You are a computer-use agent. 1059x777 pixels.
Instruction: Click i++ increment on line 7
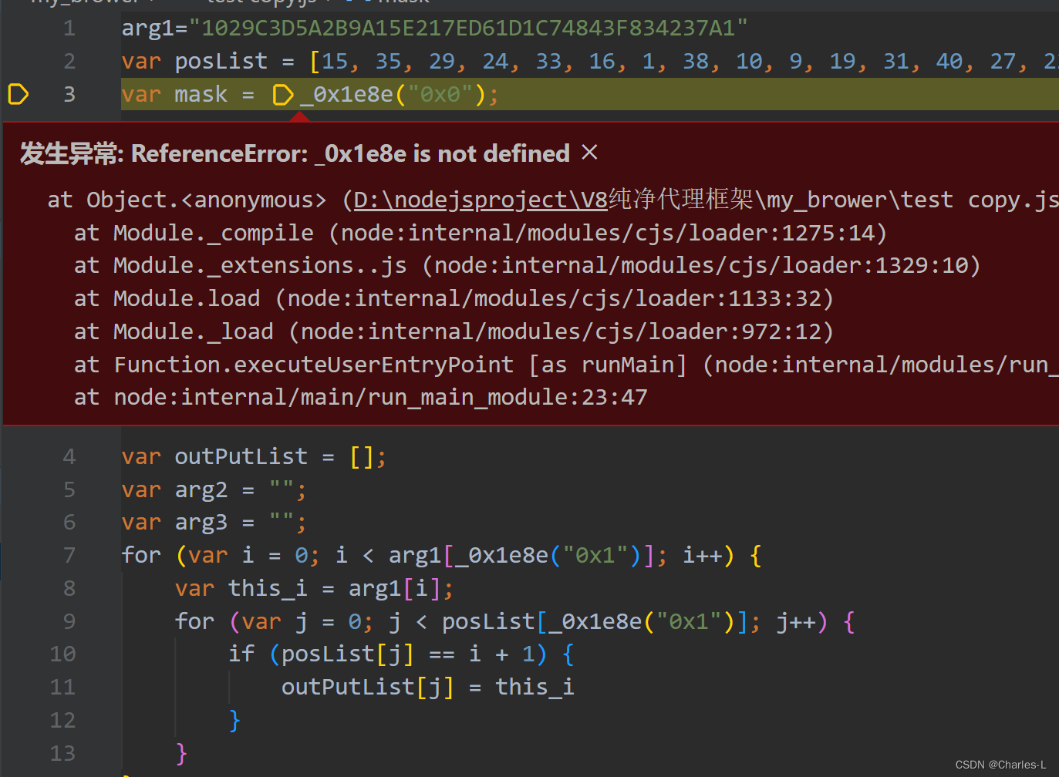[703, 555]
